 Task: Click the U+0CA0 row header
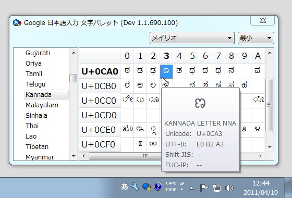(x=100, y=71)
